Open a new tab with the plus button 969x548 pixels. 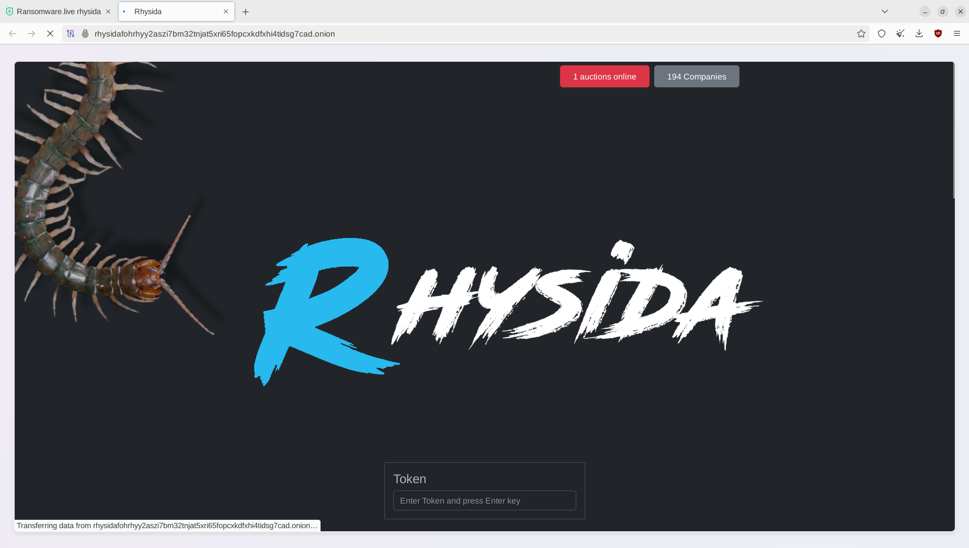(x=246, y=12)
